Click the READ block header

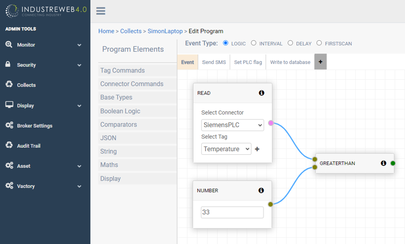click(232, 93)
